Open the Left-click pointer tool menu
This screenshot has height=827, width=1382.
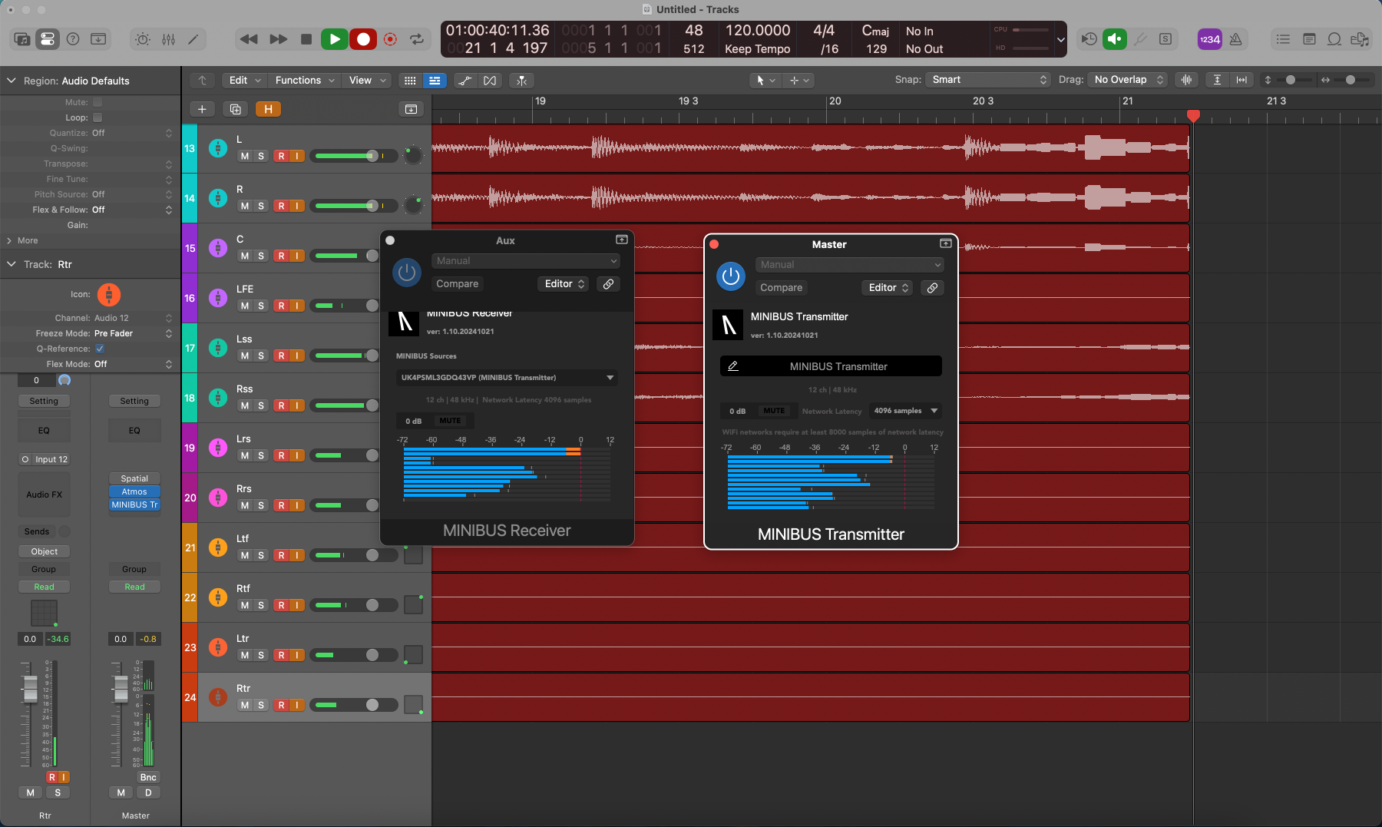pos(765,80)
